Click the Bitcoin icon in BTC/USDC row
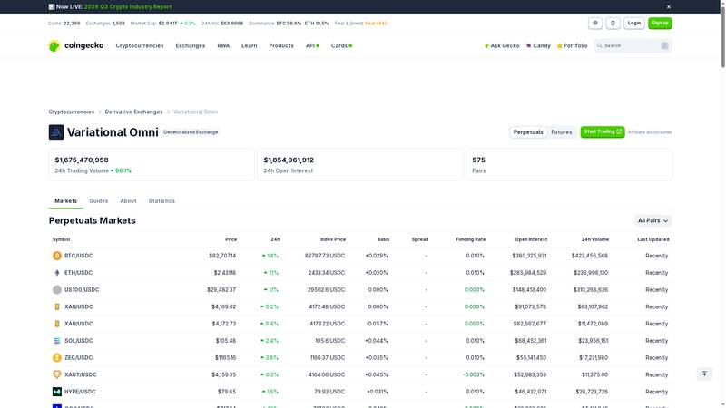Image resolution: width=726 pixels, height=408 pixels. 57,256
